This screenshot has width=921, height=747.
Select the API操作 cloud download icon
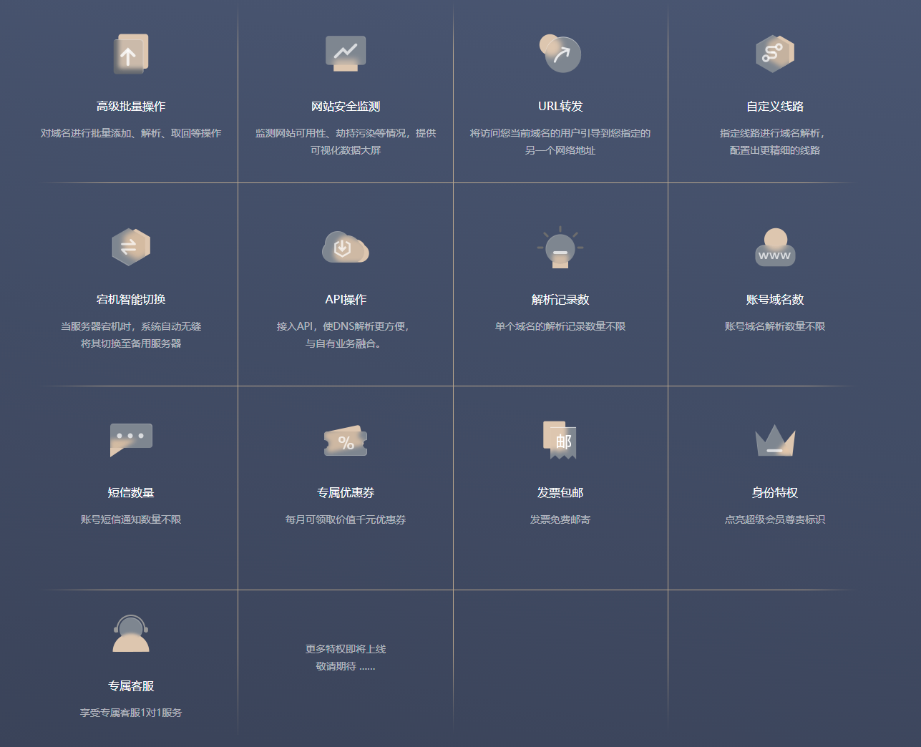(346, 247)
